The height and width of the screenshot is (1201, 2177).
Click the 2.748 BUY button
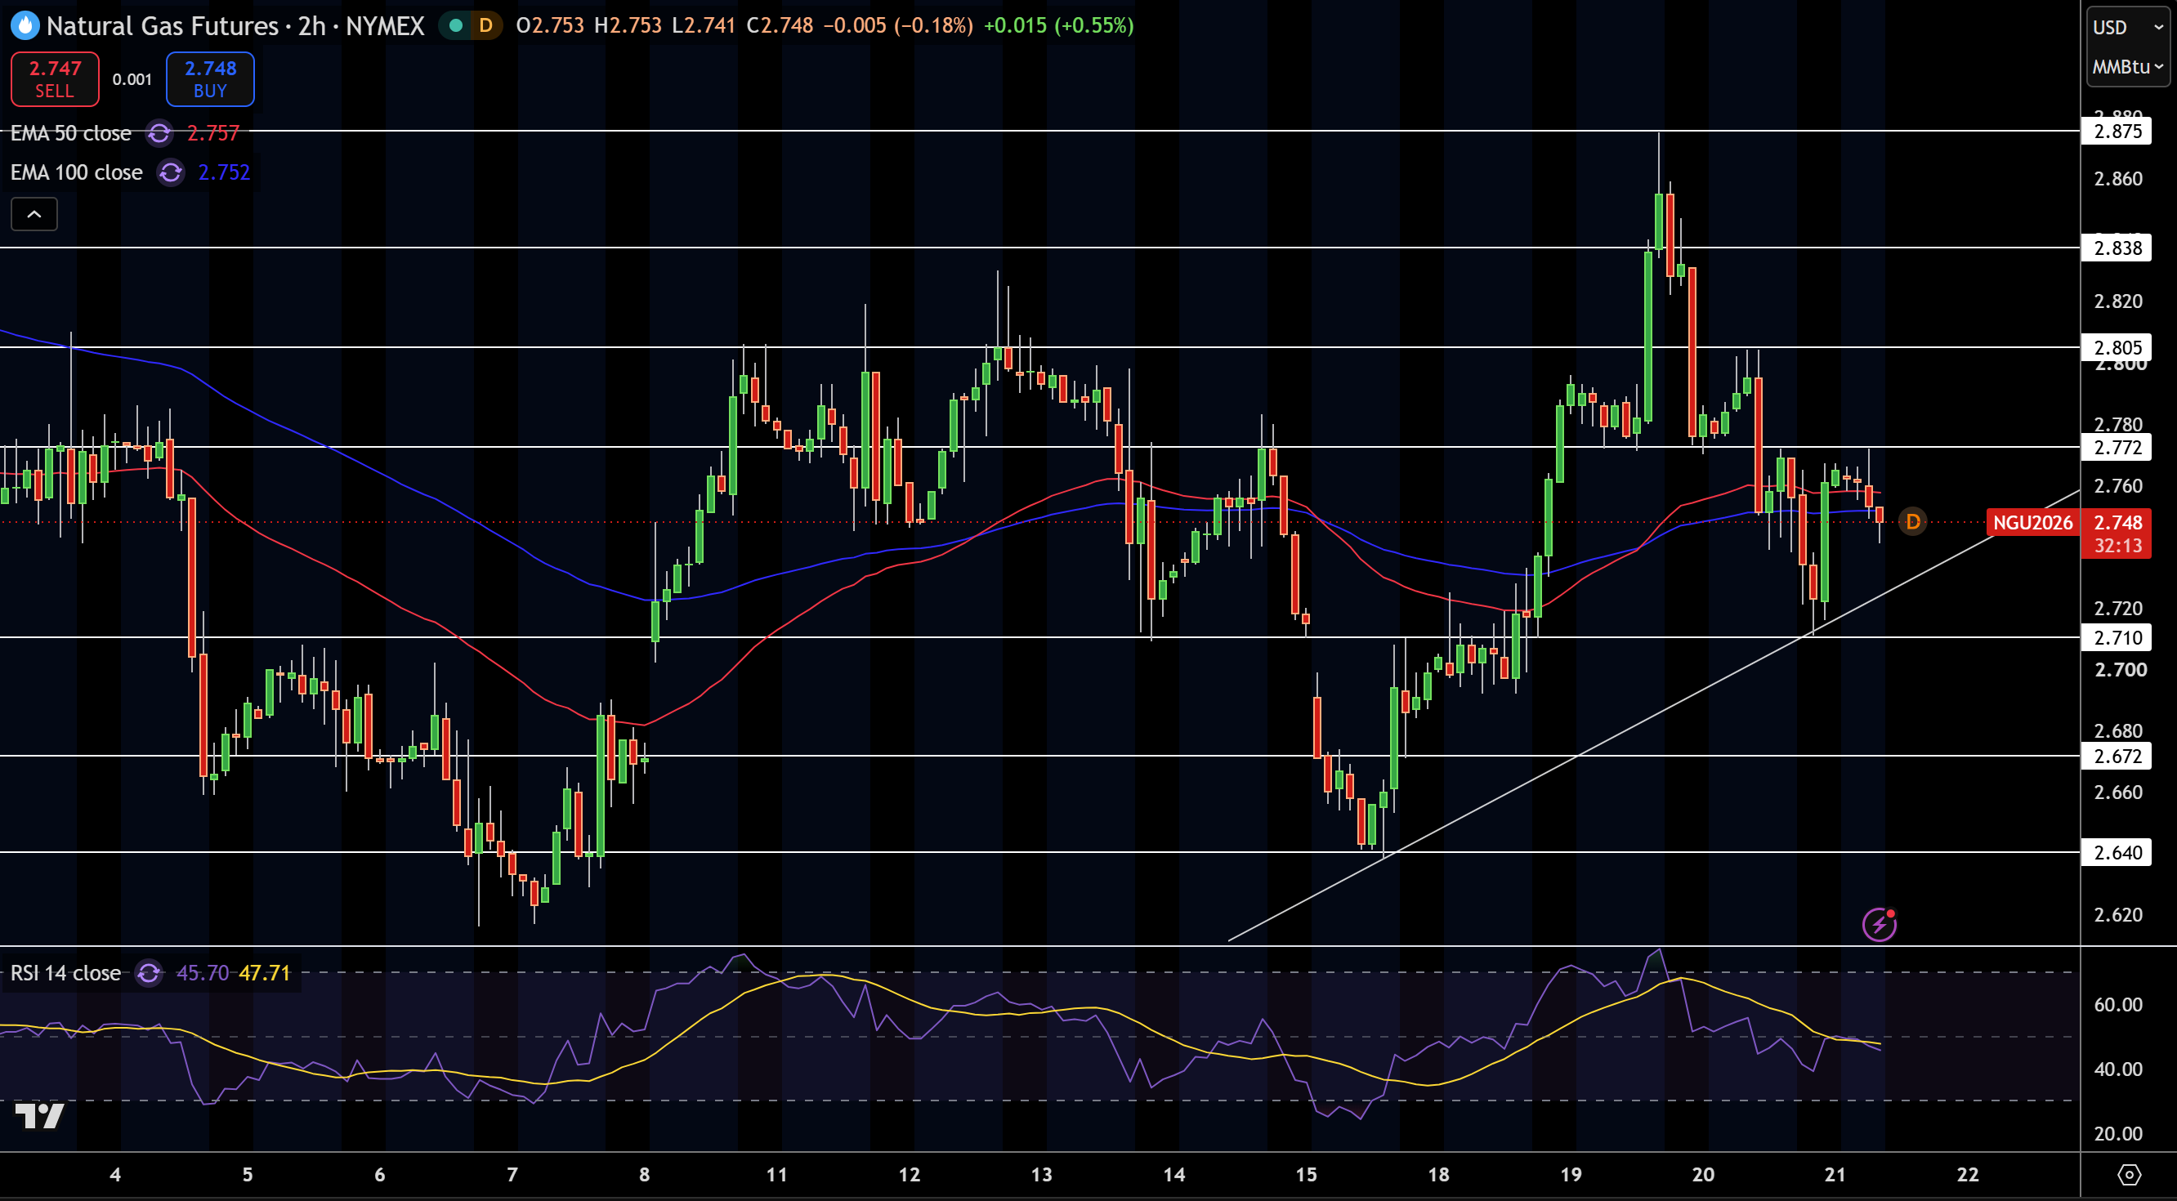211,78
